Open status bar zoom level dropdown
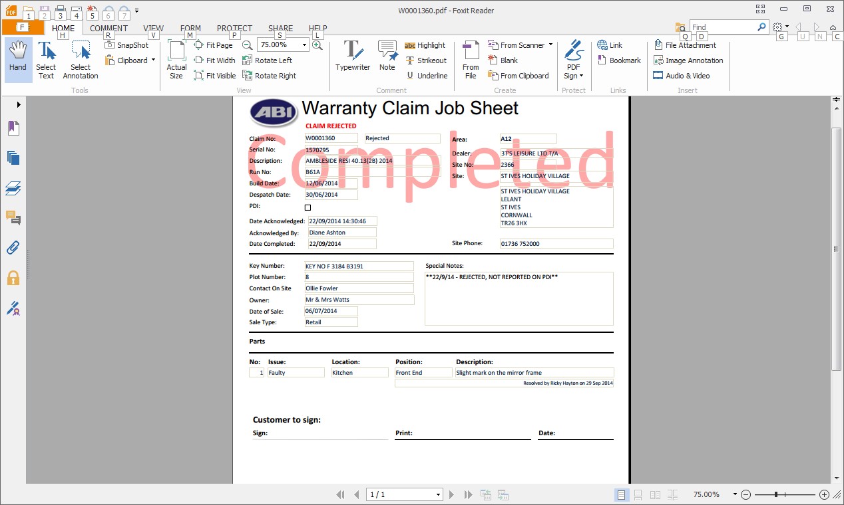This screenshot has width=844, height=505. tap(735, 494)
